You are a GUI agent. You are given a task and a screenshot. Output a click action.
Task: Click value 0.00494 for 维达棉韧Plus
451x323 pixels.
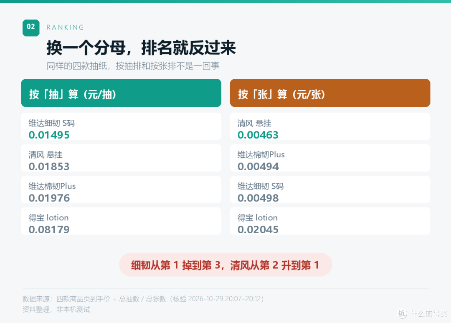258,167
